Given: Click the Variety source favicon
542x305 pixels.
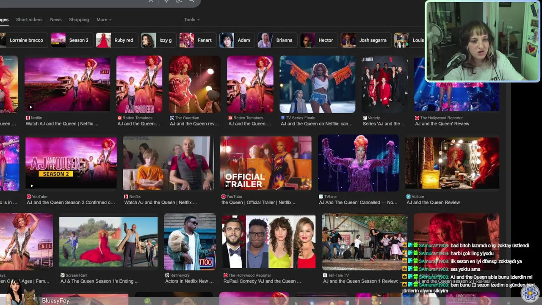Looking at the screenshot, I should tap(365, 118).
